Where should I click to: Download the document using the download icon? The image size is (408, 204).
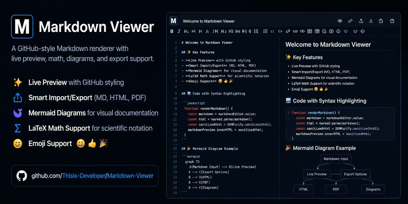(371, 21)
